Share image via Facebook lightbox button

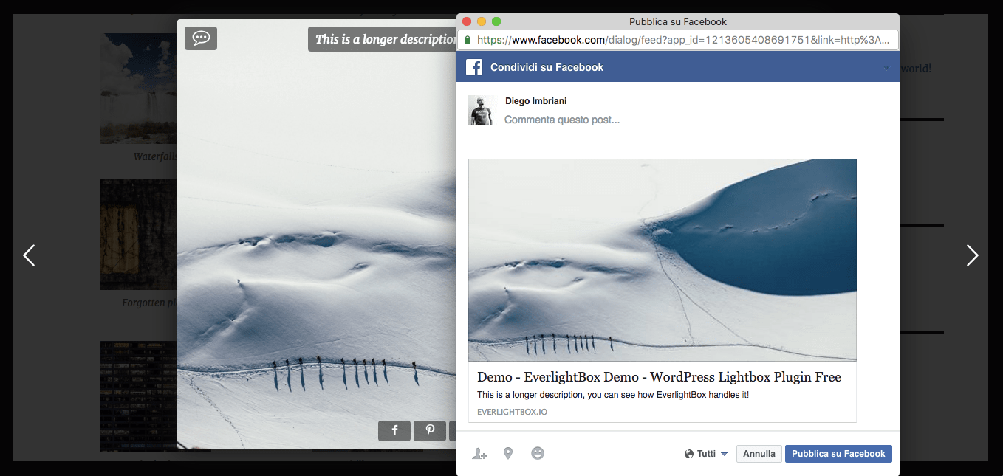point(394,431)
